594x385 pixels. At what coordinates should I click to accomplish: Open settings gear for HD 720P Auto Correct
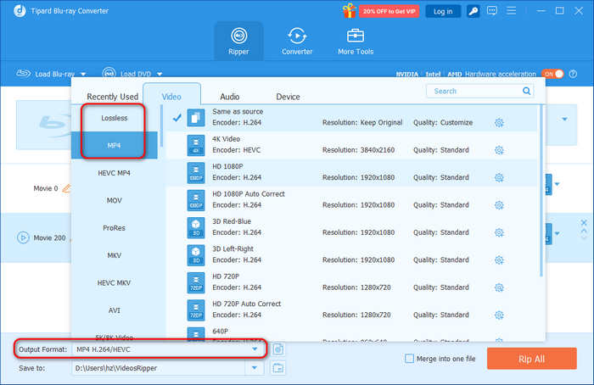pos(499,315)
